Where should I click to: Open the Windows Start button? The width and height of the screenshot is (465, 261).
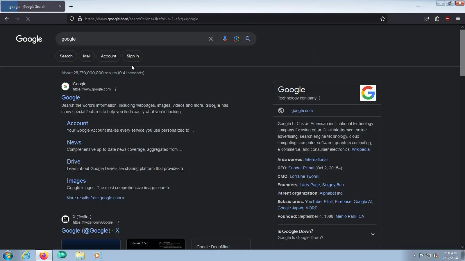(8, 255)
